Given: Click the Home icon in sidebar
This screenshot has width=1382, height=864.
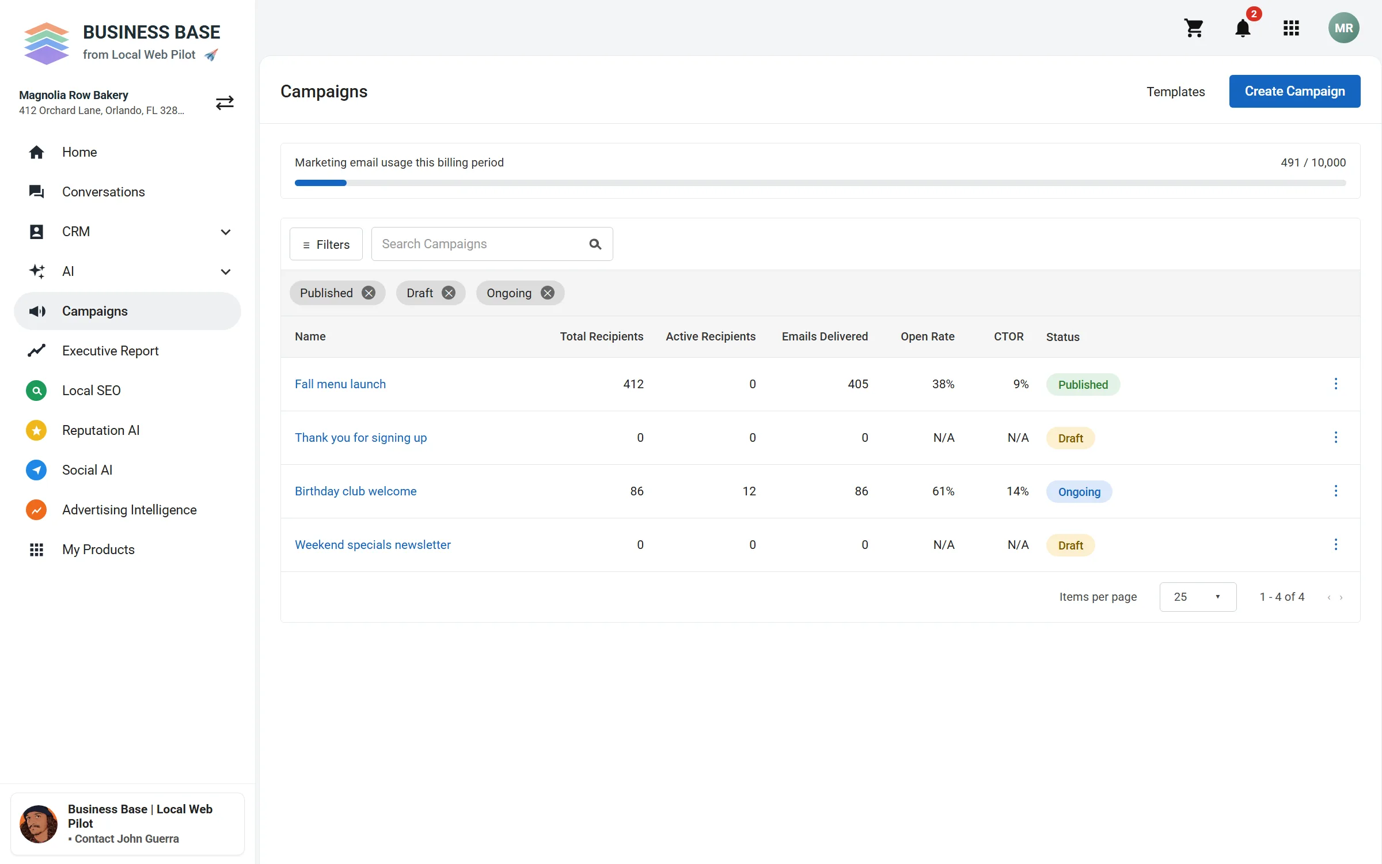Looking at the screenshot, I should [36, 152].
